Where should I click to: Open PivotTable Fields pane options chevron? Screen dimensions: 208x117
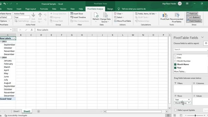pos(202,37)
